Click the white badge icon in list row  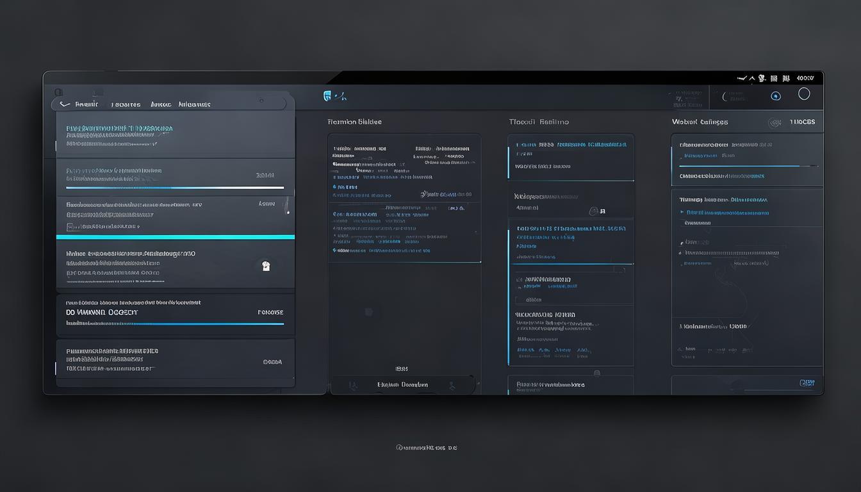(266, 266)
